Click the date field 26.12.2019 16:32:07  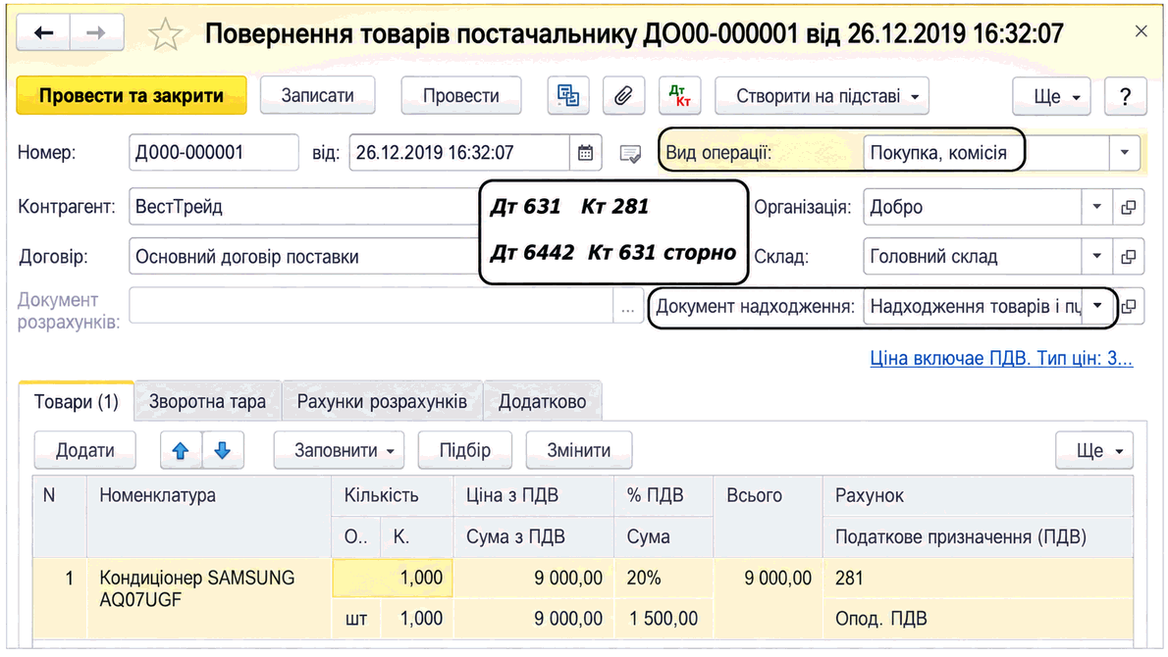[459, 153]
